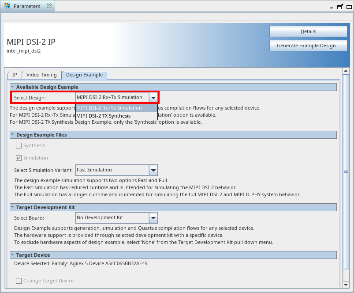
Task: Switch to the IP tab
Action: [x=15, y=75]
